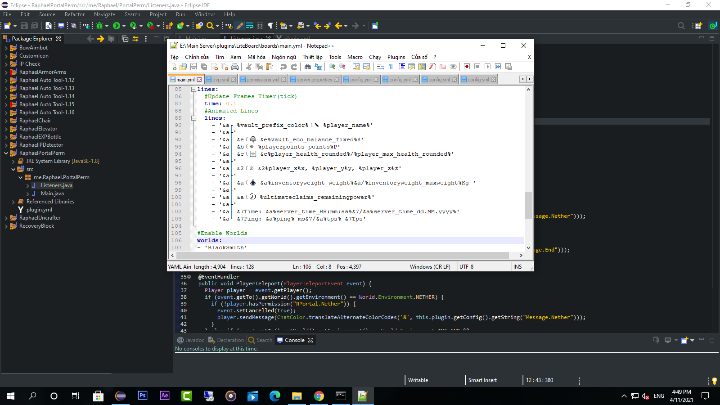The height and width of the screenshot is (405, 720).
Task: Click the Start Recording macro icon
Action: pyautogui.click(x=467, y=67)
